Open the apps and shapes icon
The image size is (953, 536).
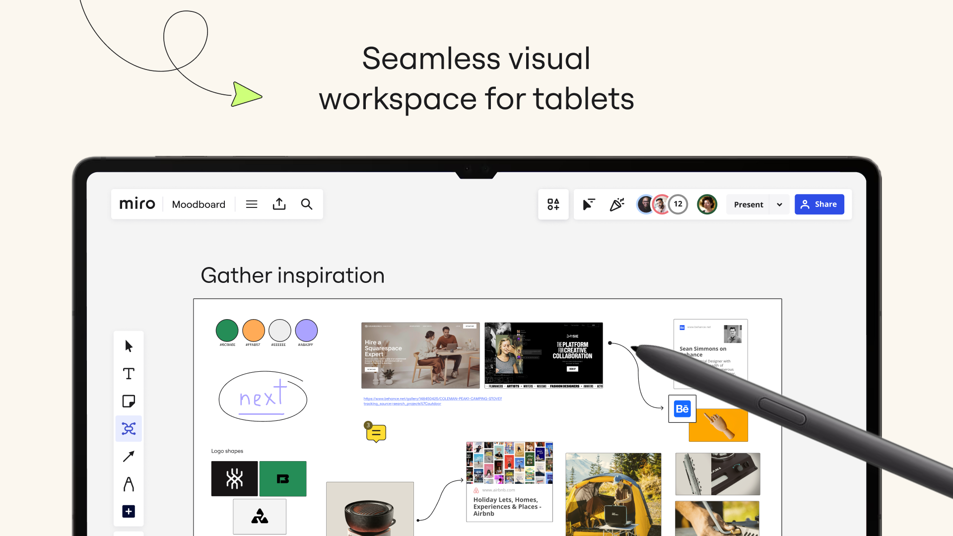click(x=553, y=204)
